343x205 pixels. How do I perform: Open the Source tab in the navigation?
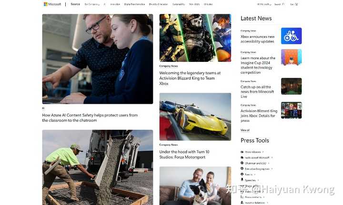pyautogui.click(x=75, y=4)
